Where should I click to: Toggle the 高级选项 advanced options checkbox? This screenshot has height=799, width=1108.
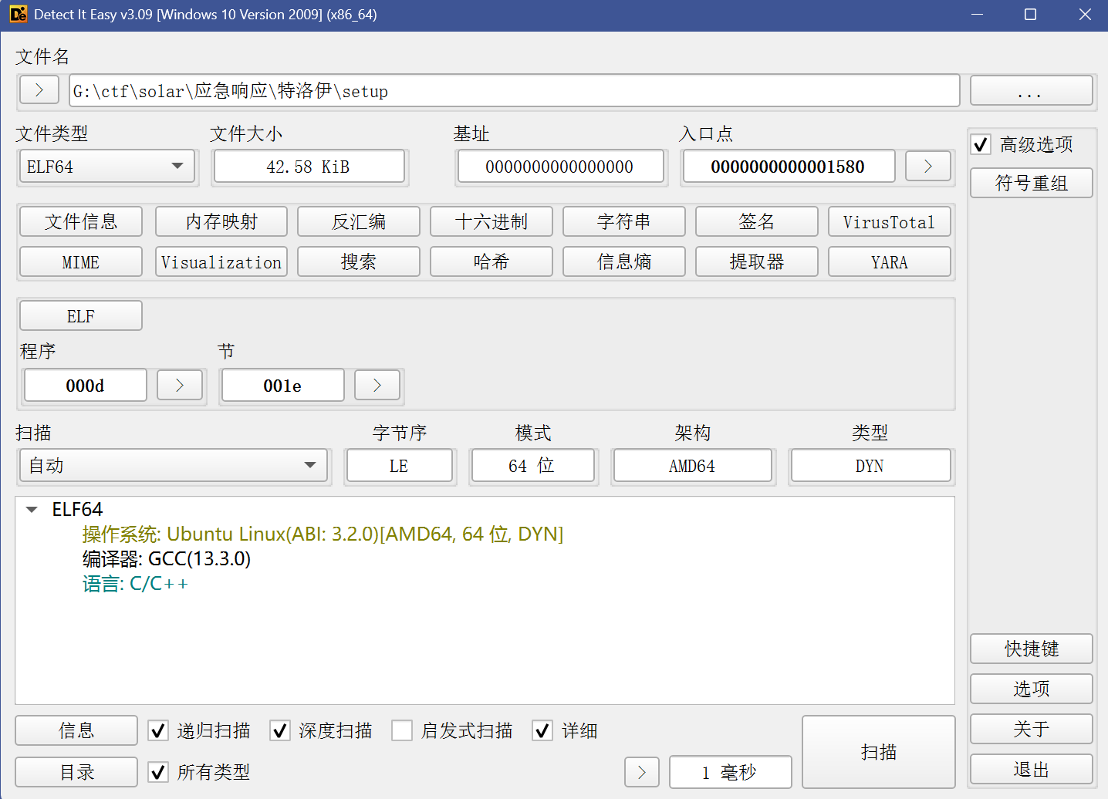981,145
